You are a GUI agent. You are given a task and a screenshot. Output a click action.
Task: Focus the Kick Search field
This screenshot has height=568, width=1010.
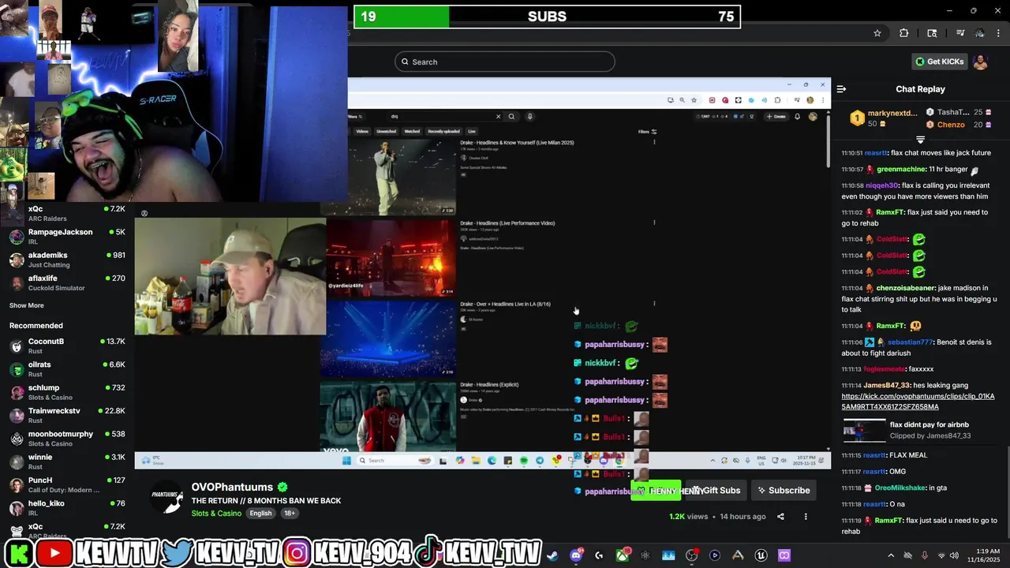click(505, 62)
